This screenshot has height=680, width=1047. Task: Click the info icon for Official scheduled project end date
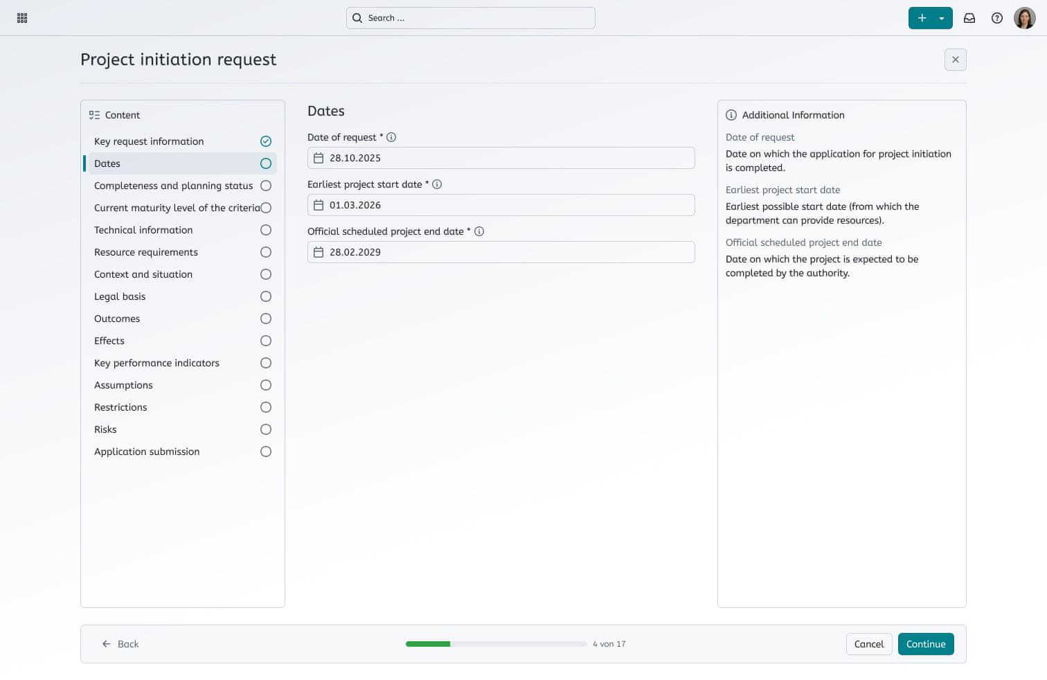coord(480,231)
